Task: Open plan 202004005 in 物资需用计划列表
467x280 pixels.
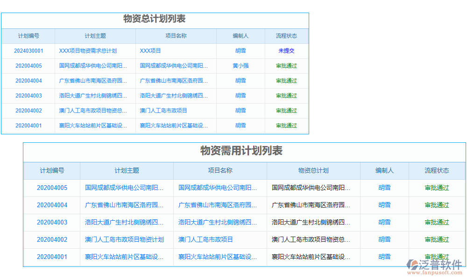Action: click(52, 188)
